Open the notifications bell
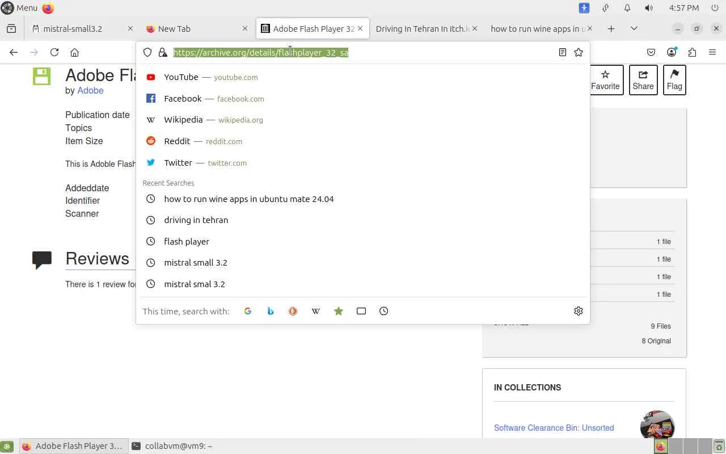Screen dimensions: 726x454 pyautogui.click(x=627, y=8)
